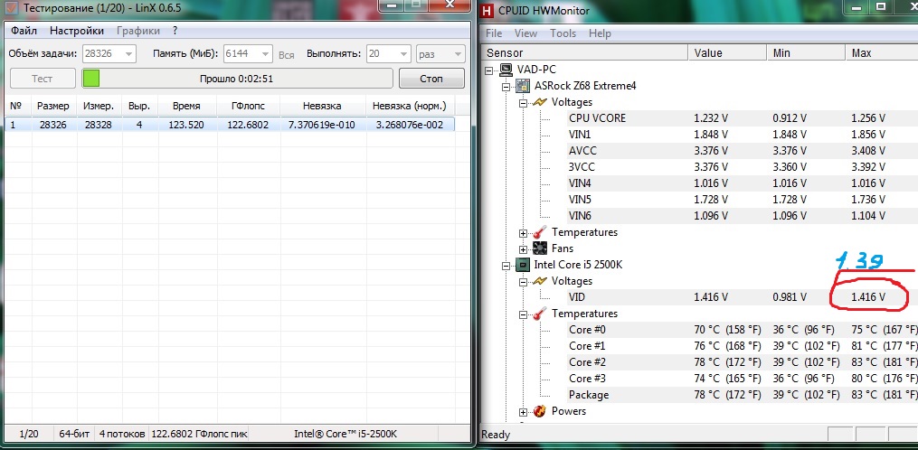Collapse the VAD-PC tree node

[489, 70]
